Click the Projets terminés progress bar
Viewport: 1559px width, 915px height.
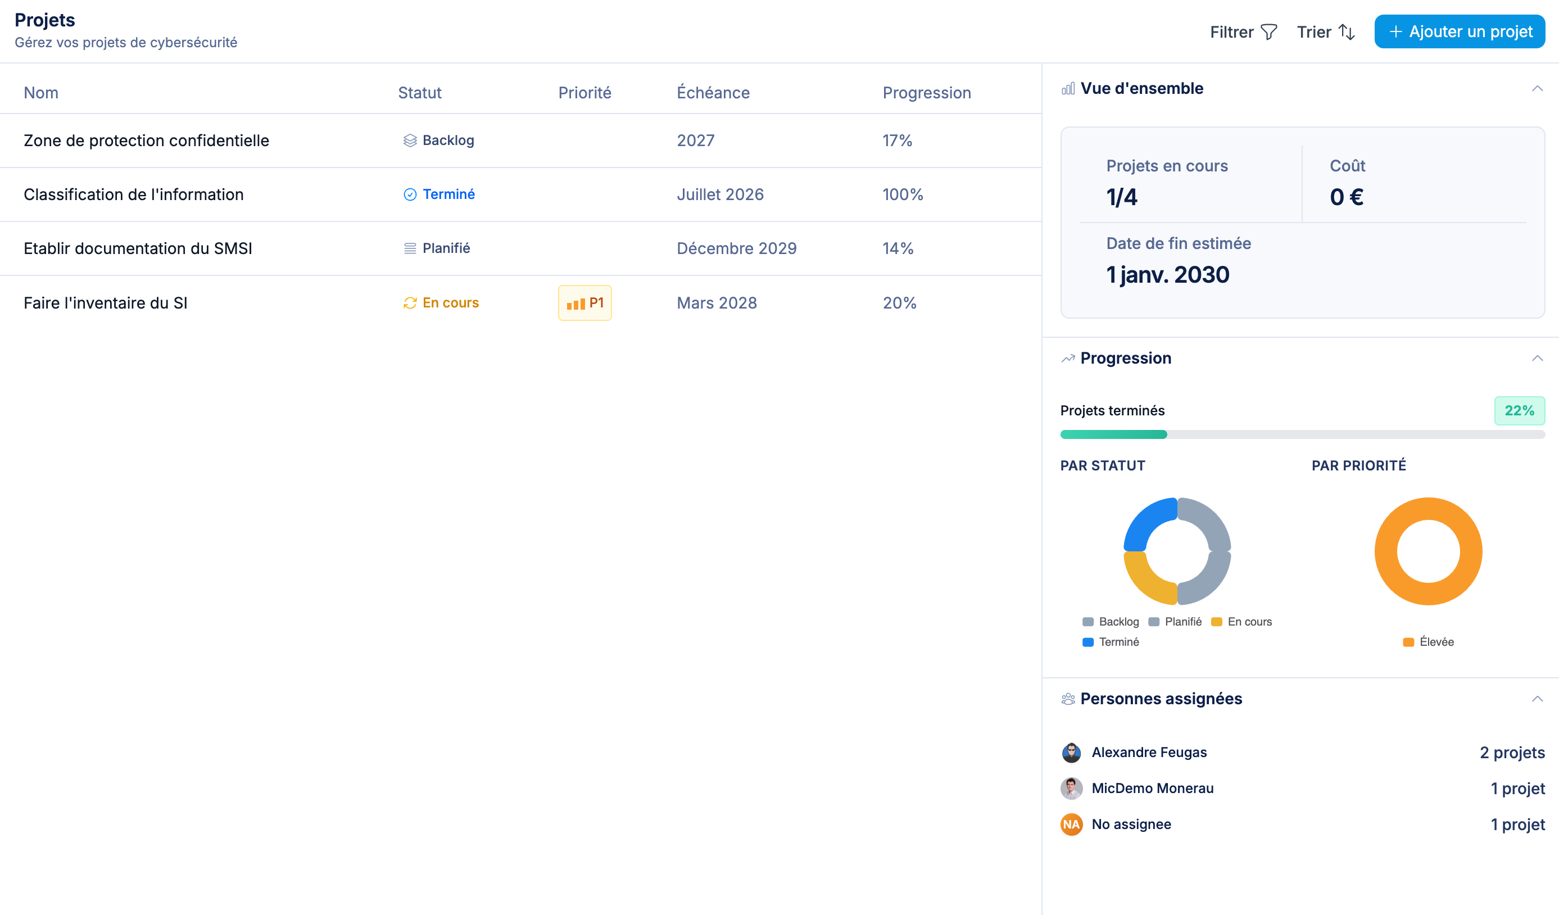1302,434
